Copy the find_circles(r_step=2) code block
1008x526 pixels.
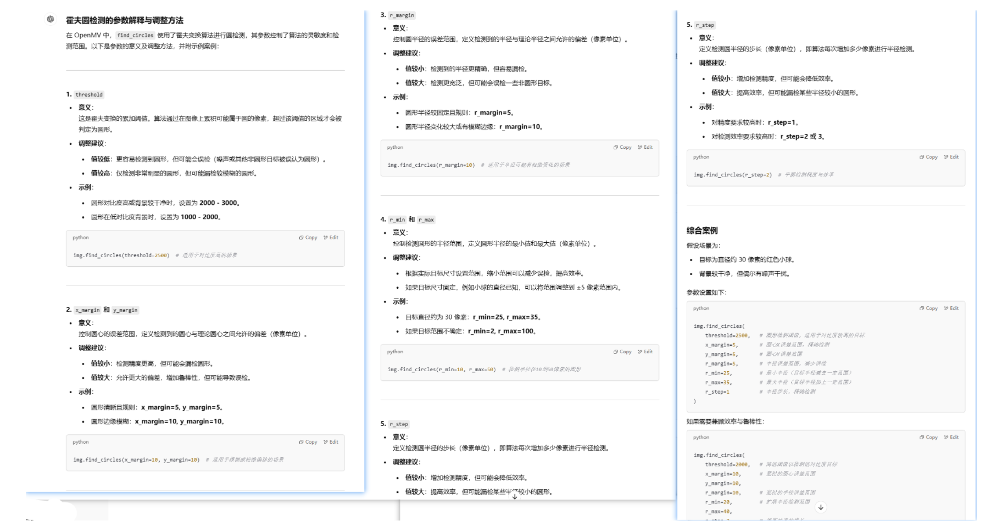[928, 157]
